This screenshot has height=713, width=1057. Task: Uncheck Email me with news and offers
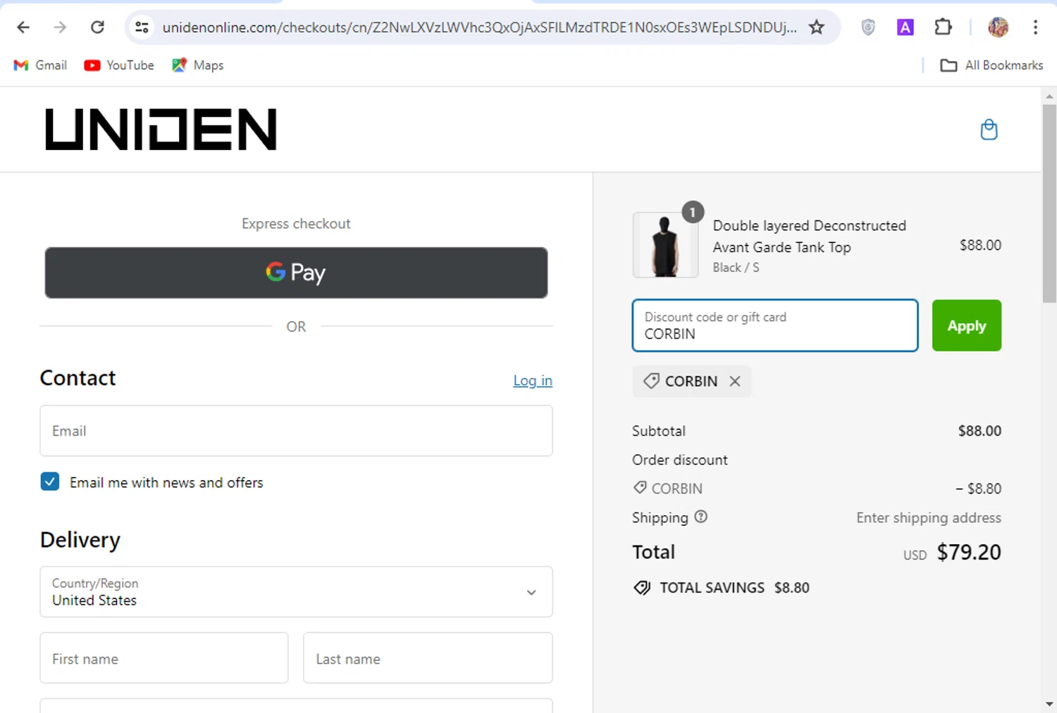50,481
